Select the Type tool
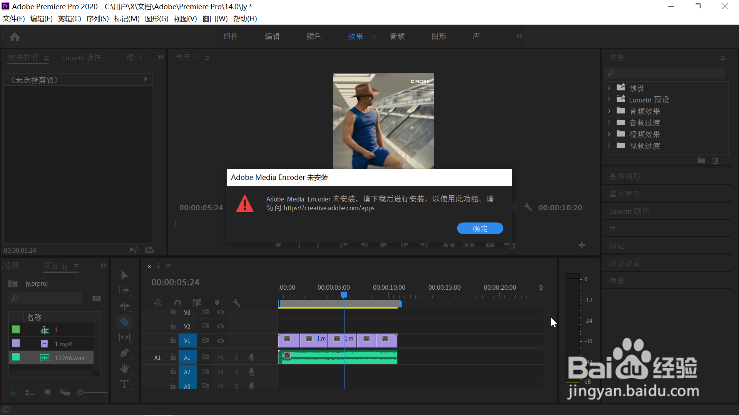Image resolution: width=739 pixels, height=416 pixels. pyautogui.click(x=124, y=384)
